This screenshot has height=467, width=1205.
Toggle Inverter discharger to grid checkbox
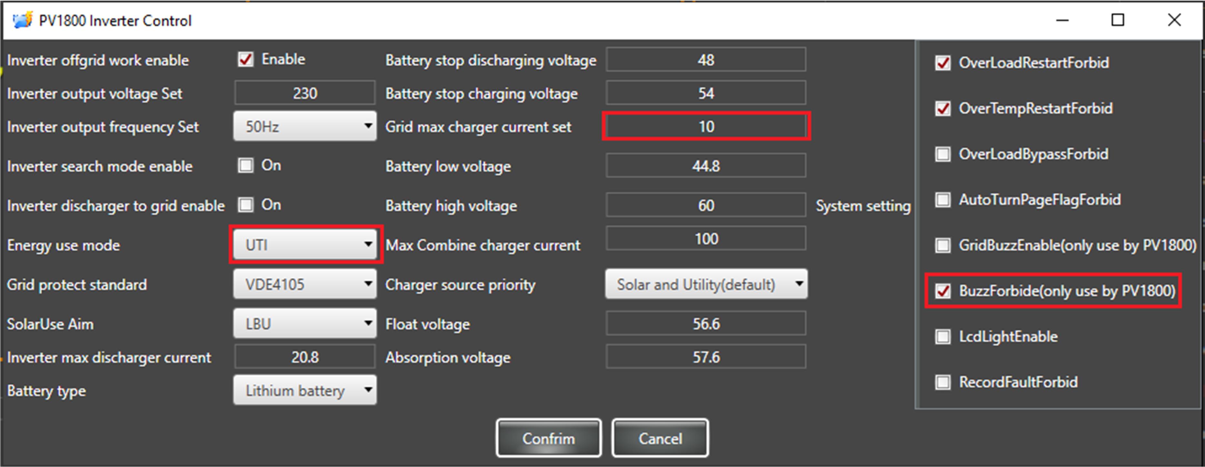coord(246,204)
